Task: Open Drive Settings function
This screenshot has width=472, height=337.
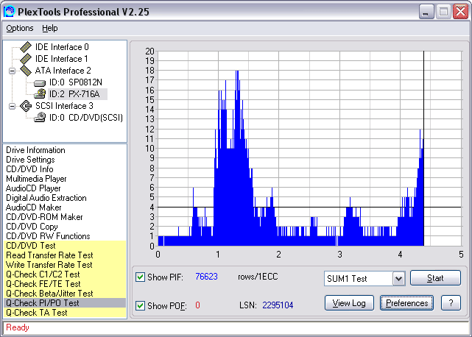Action: click(x=30, y=160)
